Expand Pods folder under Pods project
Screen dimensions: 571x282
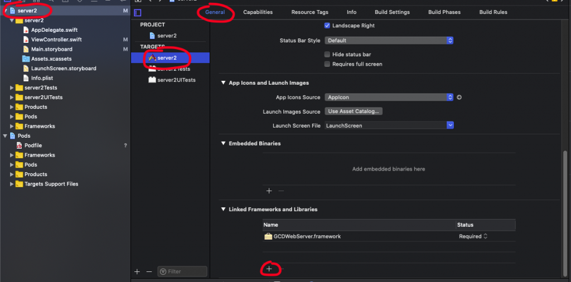(12, 165)
